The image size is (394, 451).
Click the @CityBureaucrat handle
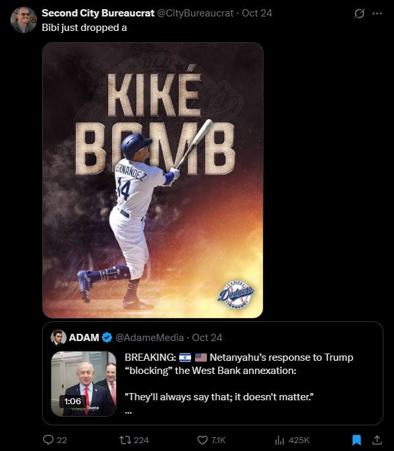pyautogui.click(x=196, y=13)
